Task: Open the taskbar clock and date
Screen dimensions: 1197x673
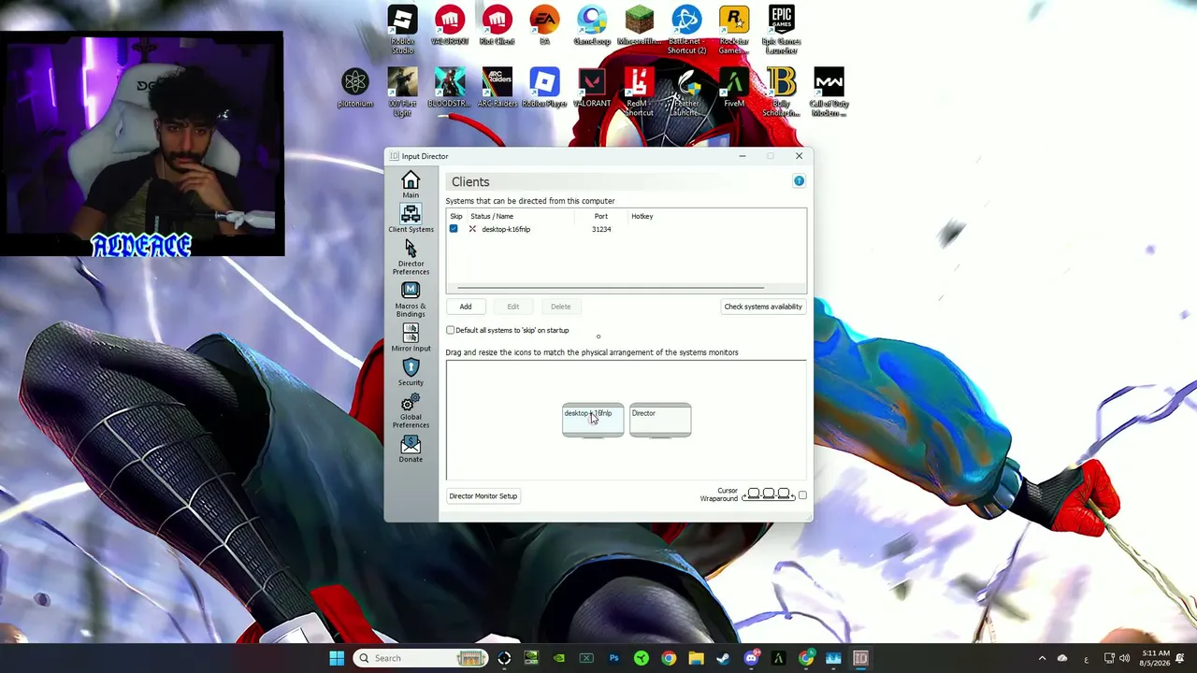Action: pos(1155,658)
